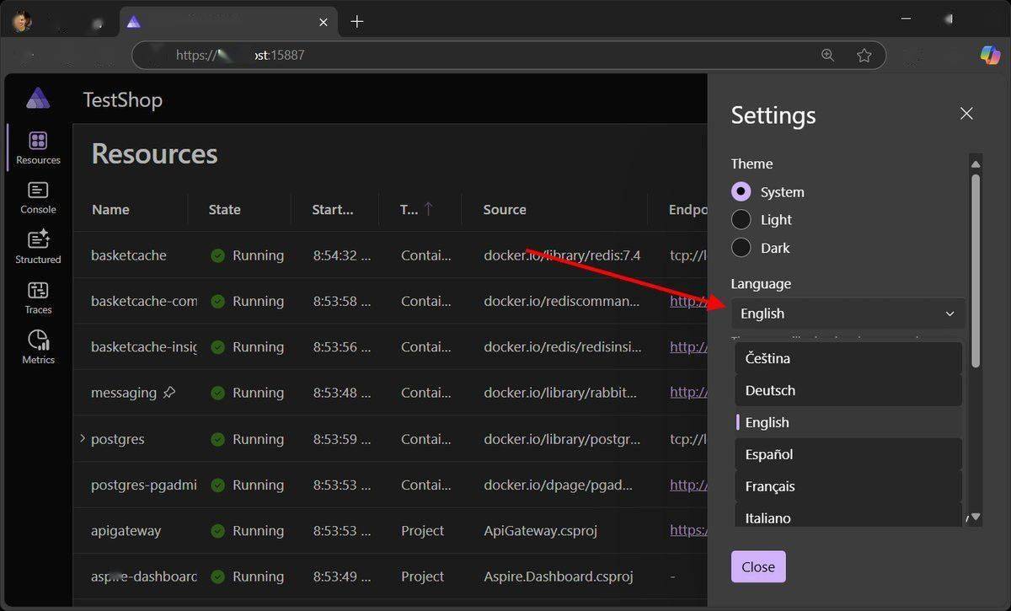Screen dimensions: 1011x611
Task: Click the Close button in Settings
Action: (758, 567)
